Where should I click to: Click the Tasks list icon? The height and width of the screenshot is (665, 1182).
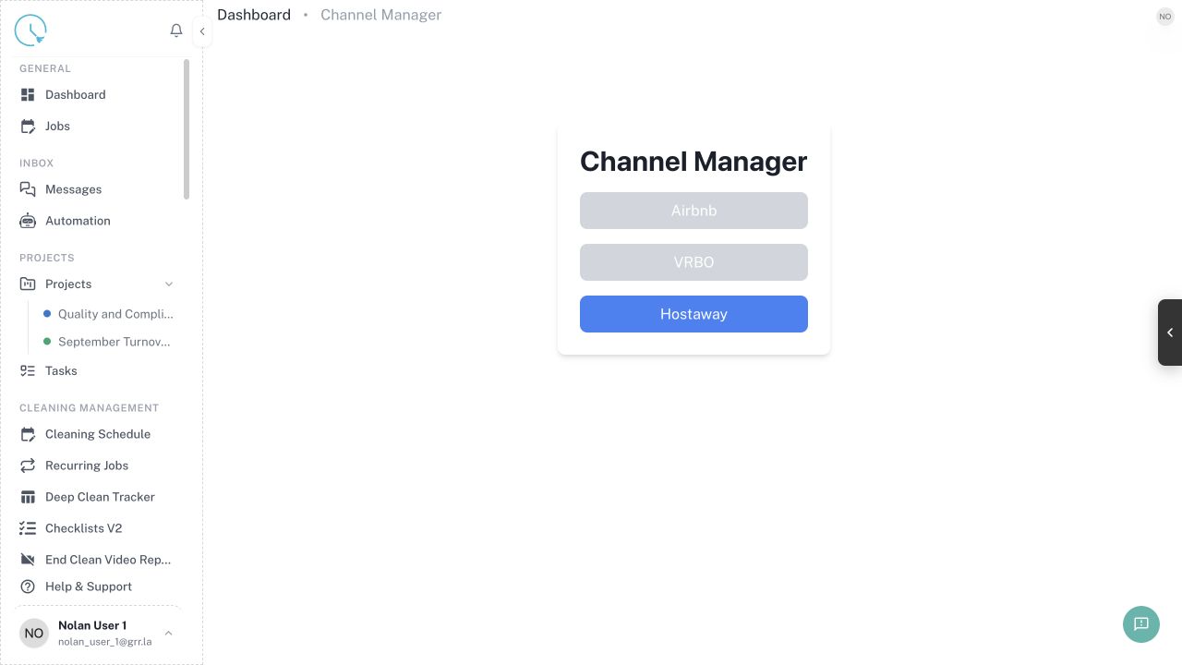(28, 370)
